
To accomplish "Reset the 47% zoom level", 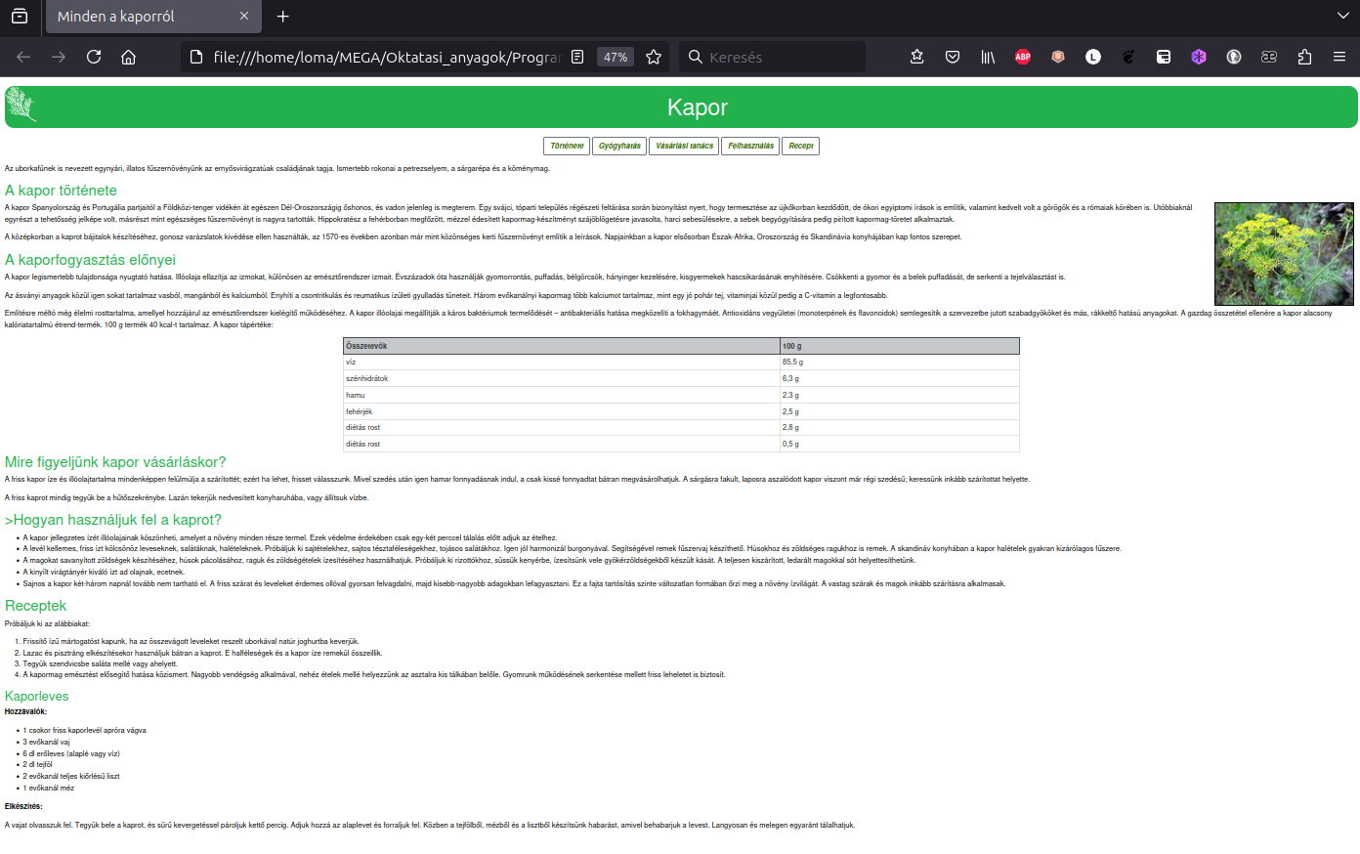I will (616, 57).
